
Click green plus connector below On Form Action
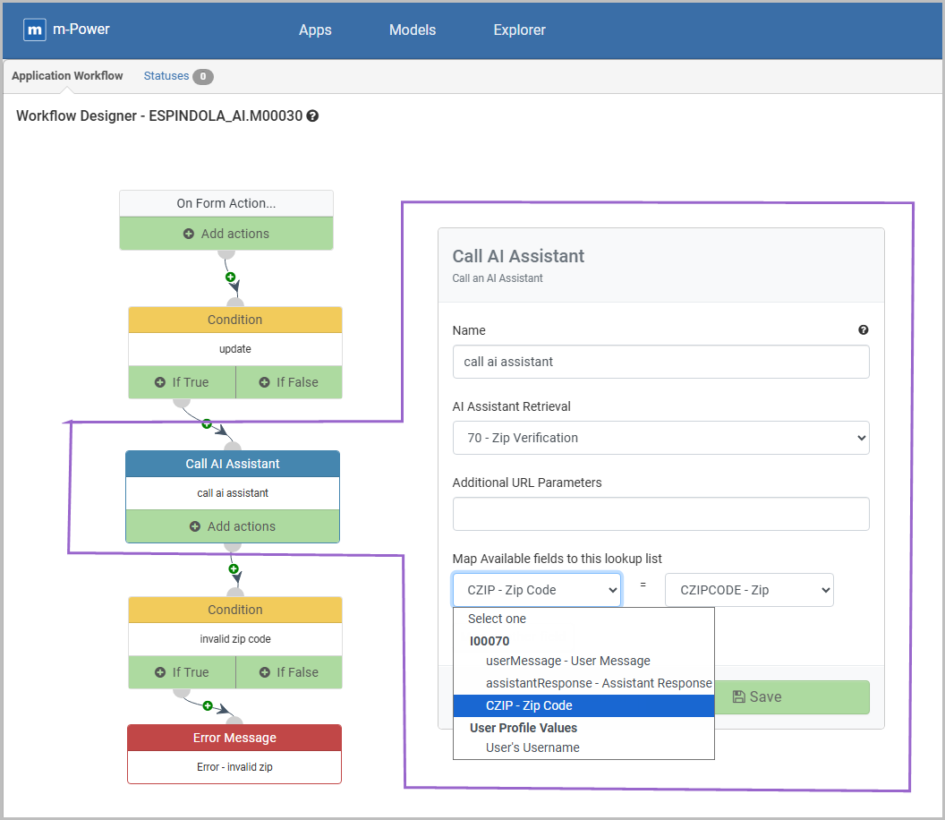230,278
